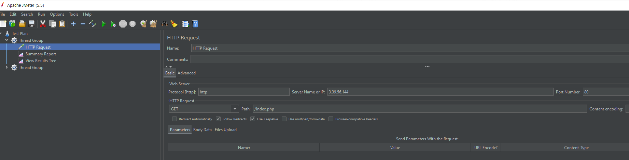Collapse the first Thread Group node
This screenshot has height=160, width=629.
(x=6, y=40)
